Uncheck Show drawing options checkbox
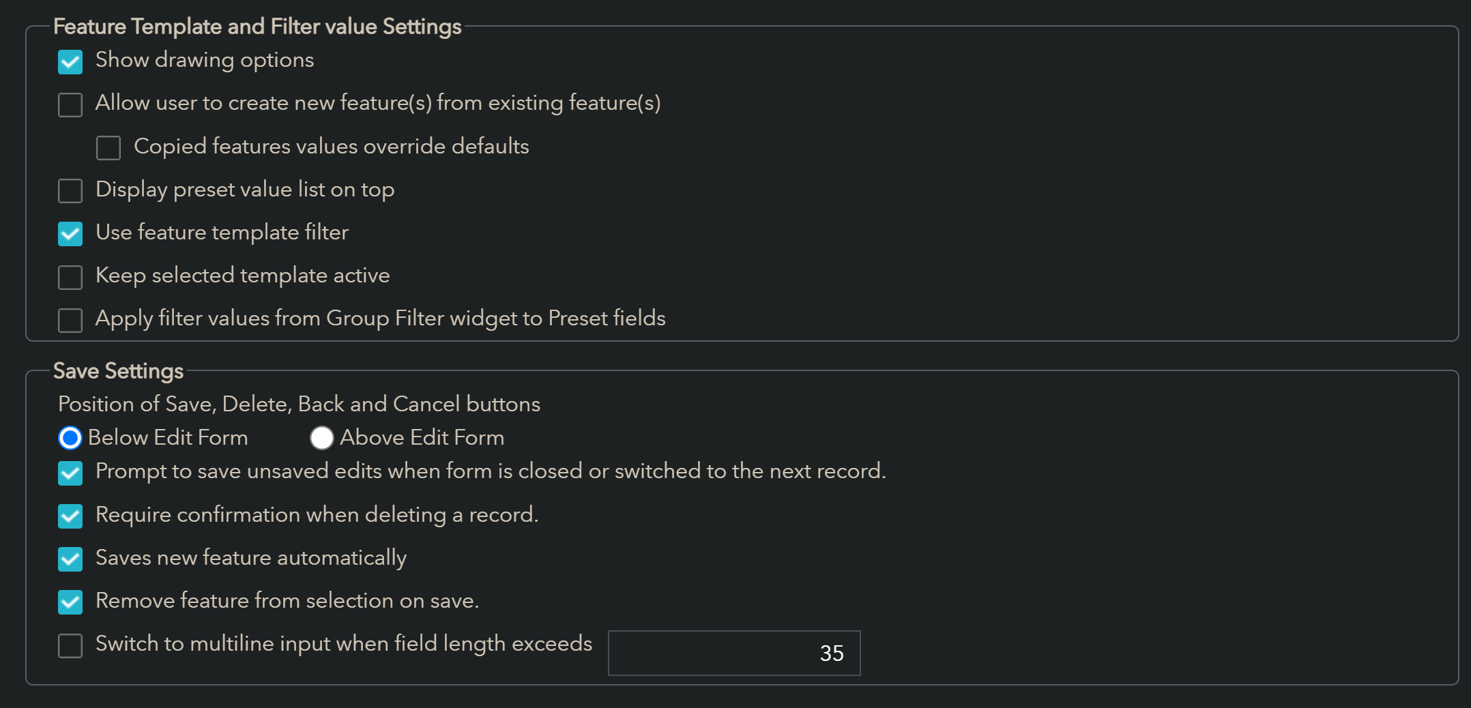The width and height of the screenshot is (1471, 708). pyautogui.click(x=70, y=62)
